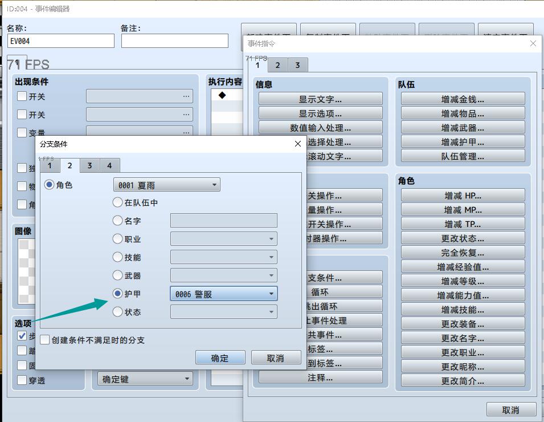The height and width of the screenshot is (422, 544).
Task: Open second 开关 selector ellipsis field
Action: (x=140, y=114)
